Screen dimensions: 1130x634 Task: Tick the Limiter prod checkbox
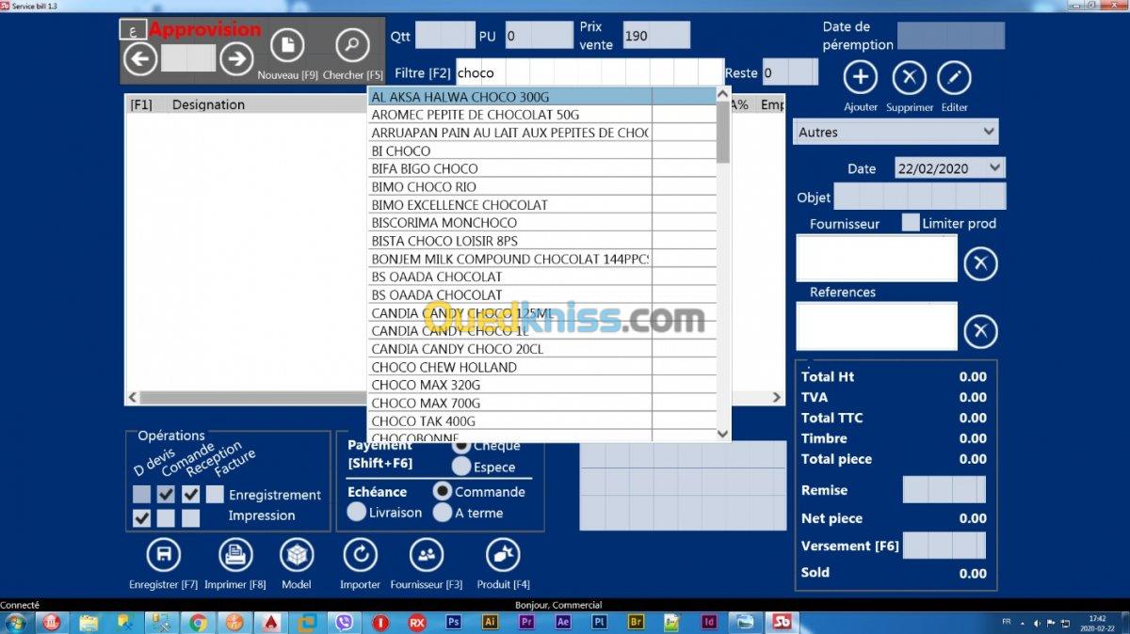[x=910, y=223]
